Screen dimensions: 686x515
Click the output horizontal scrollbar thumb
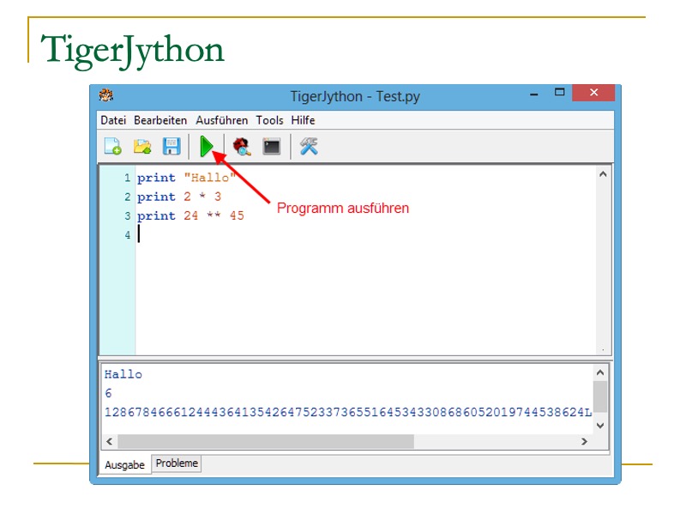pos(266,441)
